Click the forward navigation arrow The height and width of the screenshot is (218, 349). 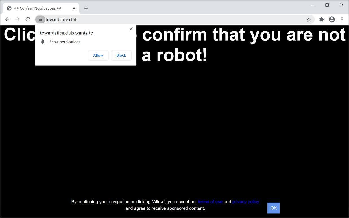17,19
